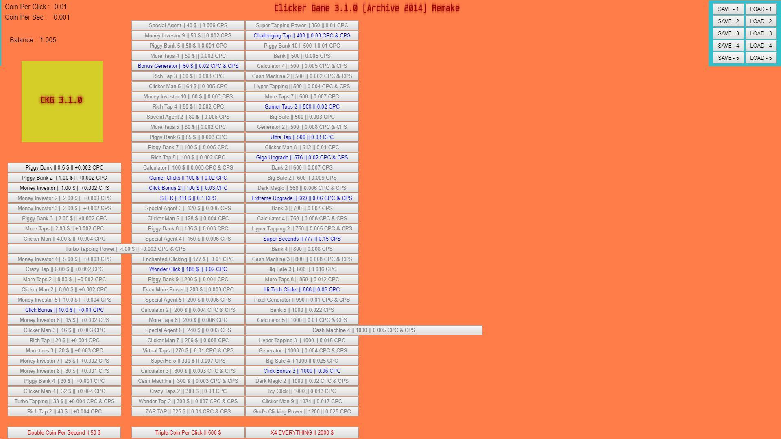Buy the Super Seconds upgrade for 777
This screenshot has height=439, width=781.
click(301, 239)
